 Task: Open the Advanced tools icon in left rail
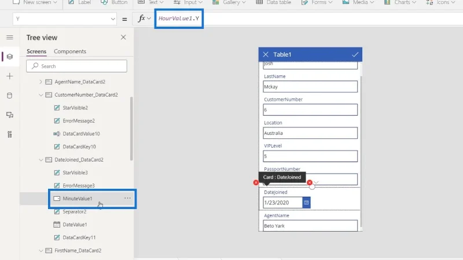click(x=10, y=134)
